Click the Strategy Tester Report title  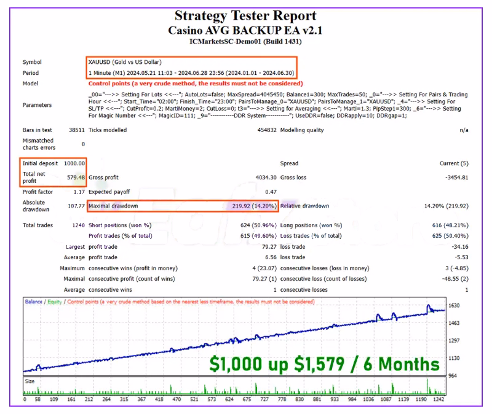245,15
